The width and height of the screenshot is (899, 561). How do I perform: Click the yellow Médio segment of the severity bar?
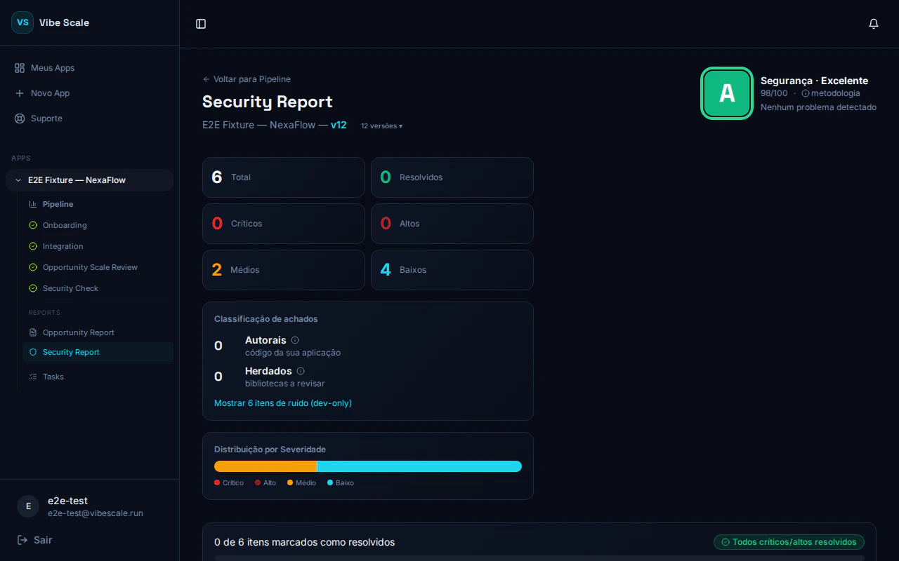[x=265, y=466]
